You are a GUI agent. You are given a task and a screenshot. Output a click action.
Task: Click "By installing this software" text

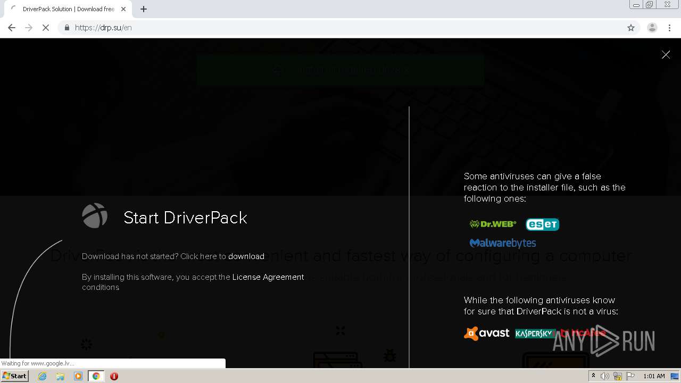coord(127,277)
